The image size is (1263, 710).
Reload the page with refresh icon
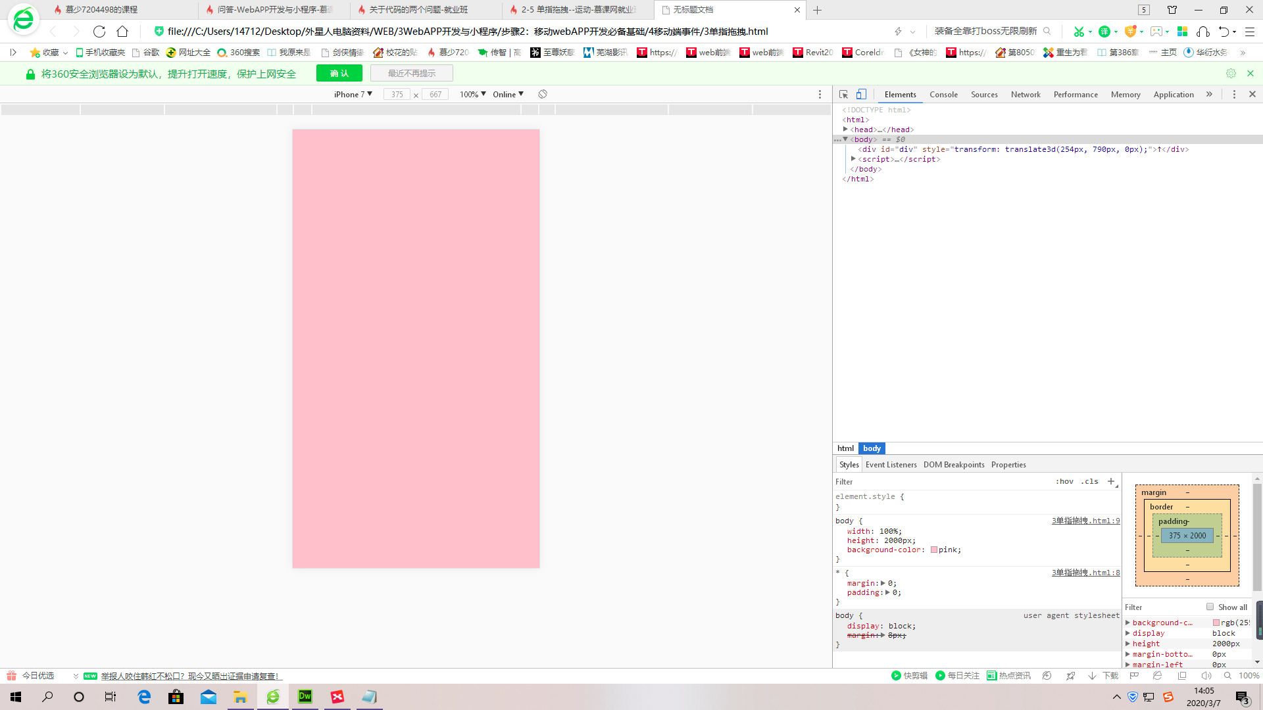(99, 32)
